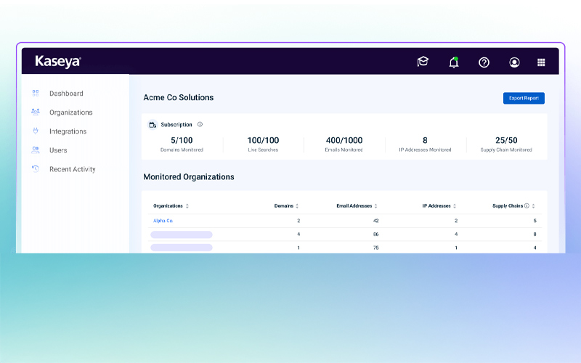
Task: Click the Kaseya logo
Action: [57, 62]
